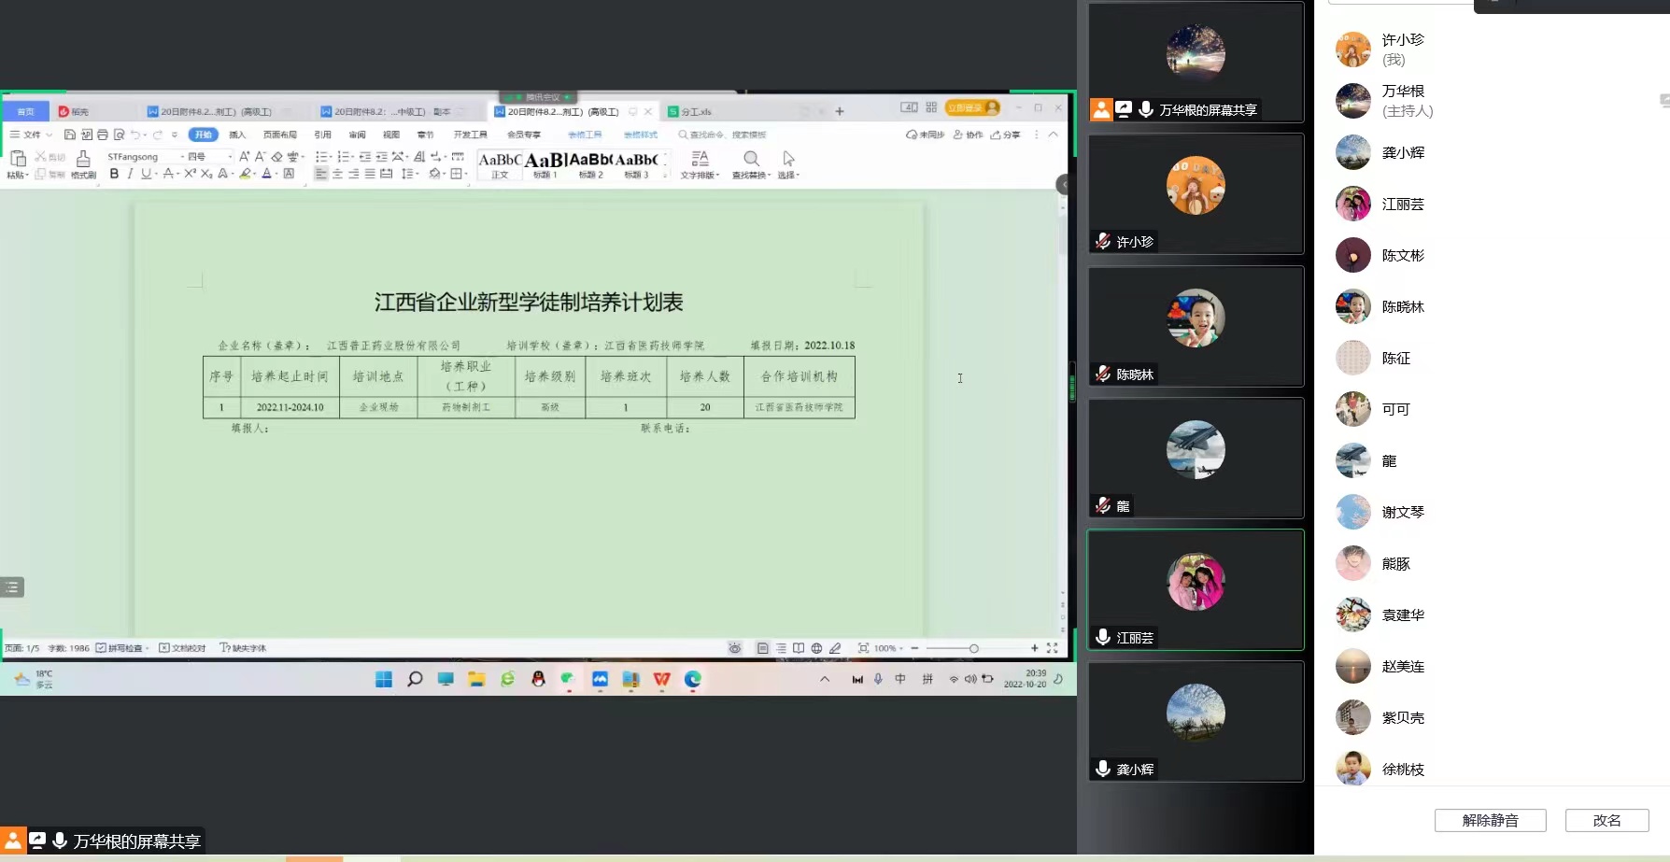Open the 视图 View tab
Viewport: 1670px width, 862px height.
point(391,134)
